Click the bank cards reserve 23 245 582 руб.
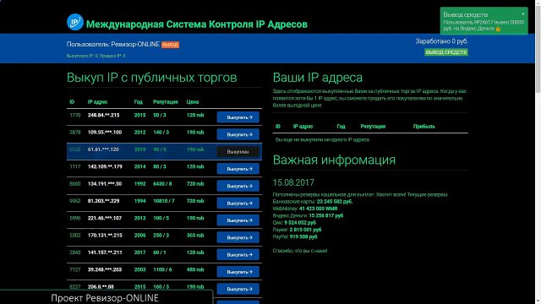Image resolution: width=541 pixels, height=304 pixels. tap(335, 202)
